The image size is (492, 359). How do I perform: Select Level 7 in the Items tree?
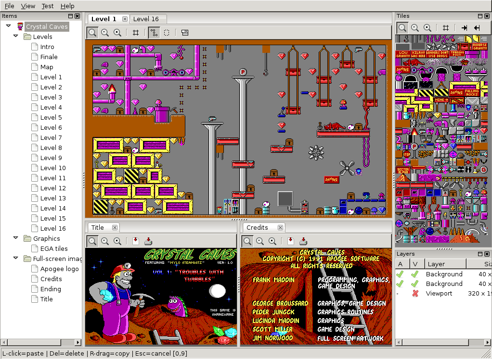51,137
